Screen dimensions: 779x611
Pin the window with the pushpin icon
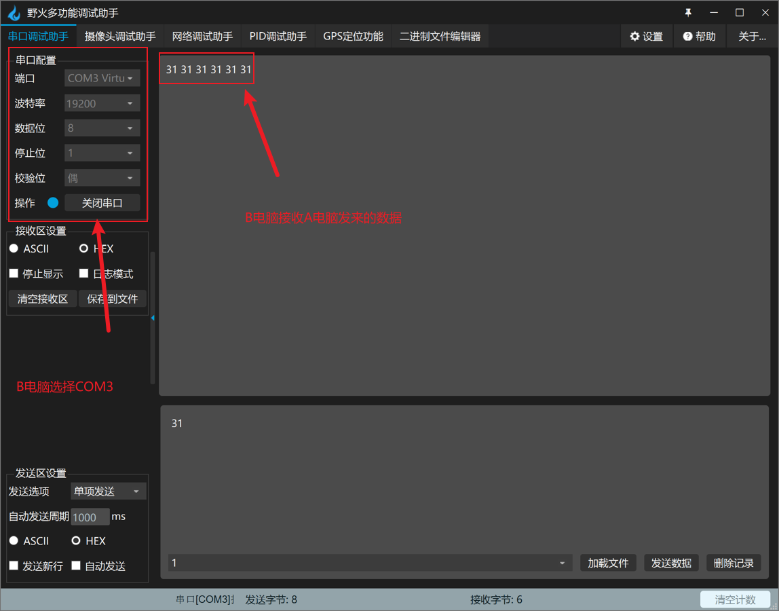point(688,12)
